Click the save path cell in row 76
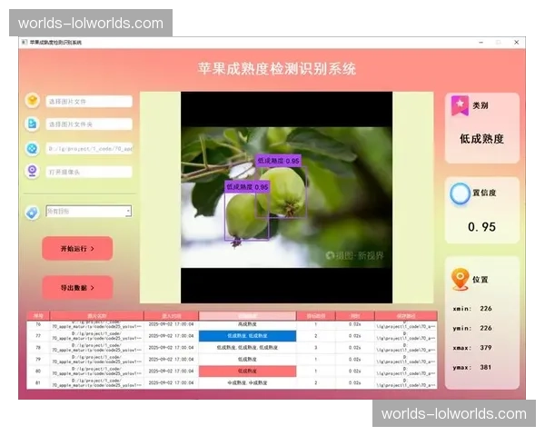The height and width of the screenshot is (436, 545). click(406, 324)
